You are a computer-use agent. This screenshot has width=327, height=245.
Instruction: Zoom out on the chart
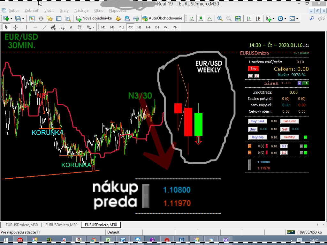point(229,19)
